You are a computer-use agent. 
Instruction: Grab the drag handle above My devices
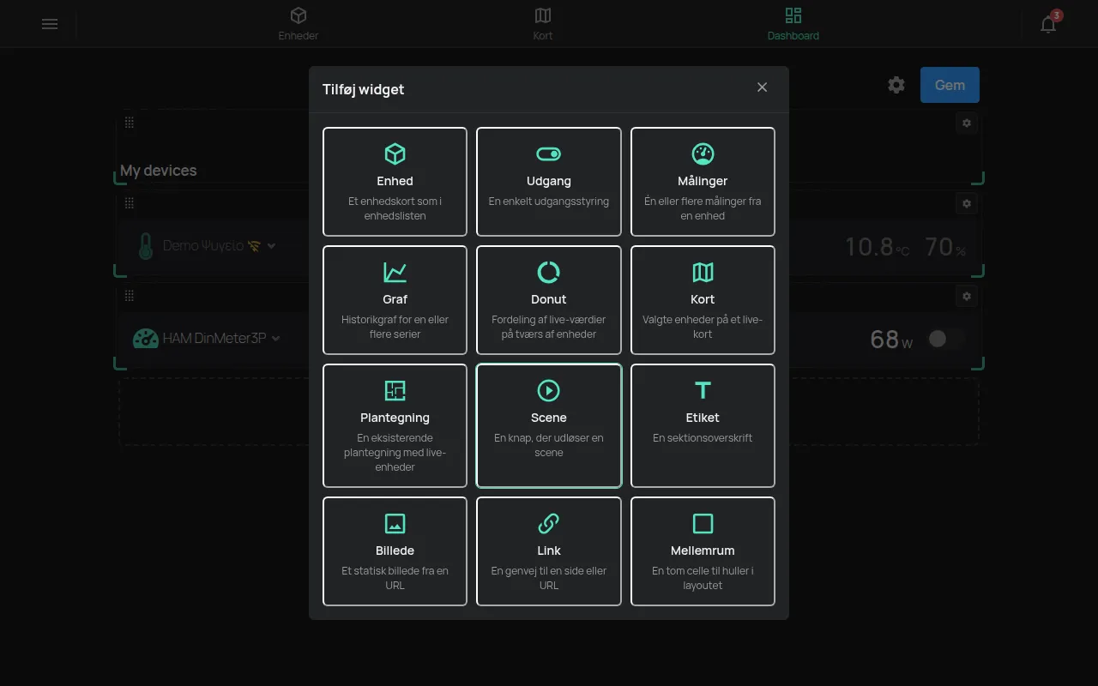pos(130,123)
